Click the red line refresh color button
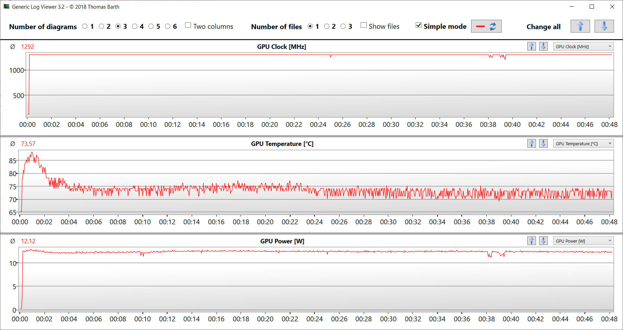 (x=486, y=26)
